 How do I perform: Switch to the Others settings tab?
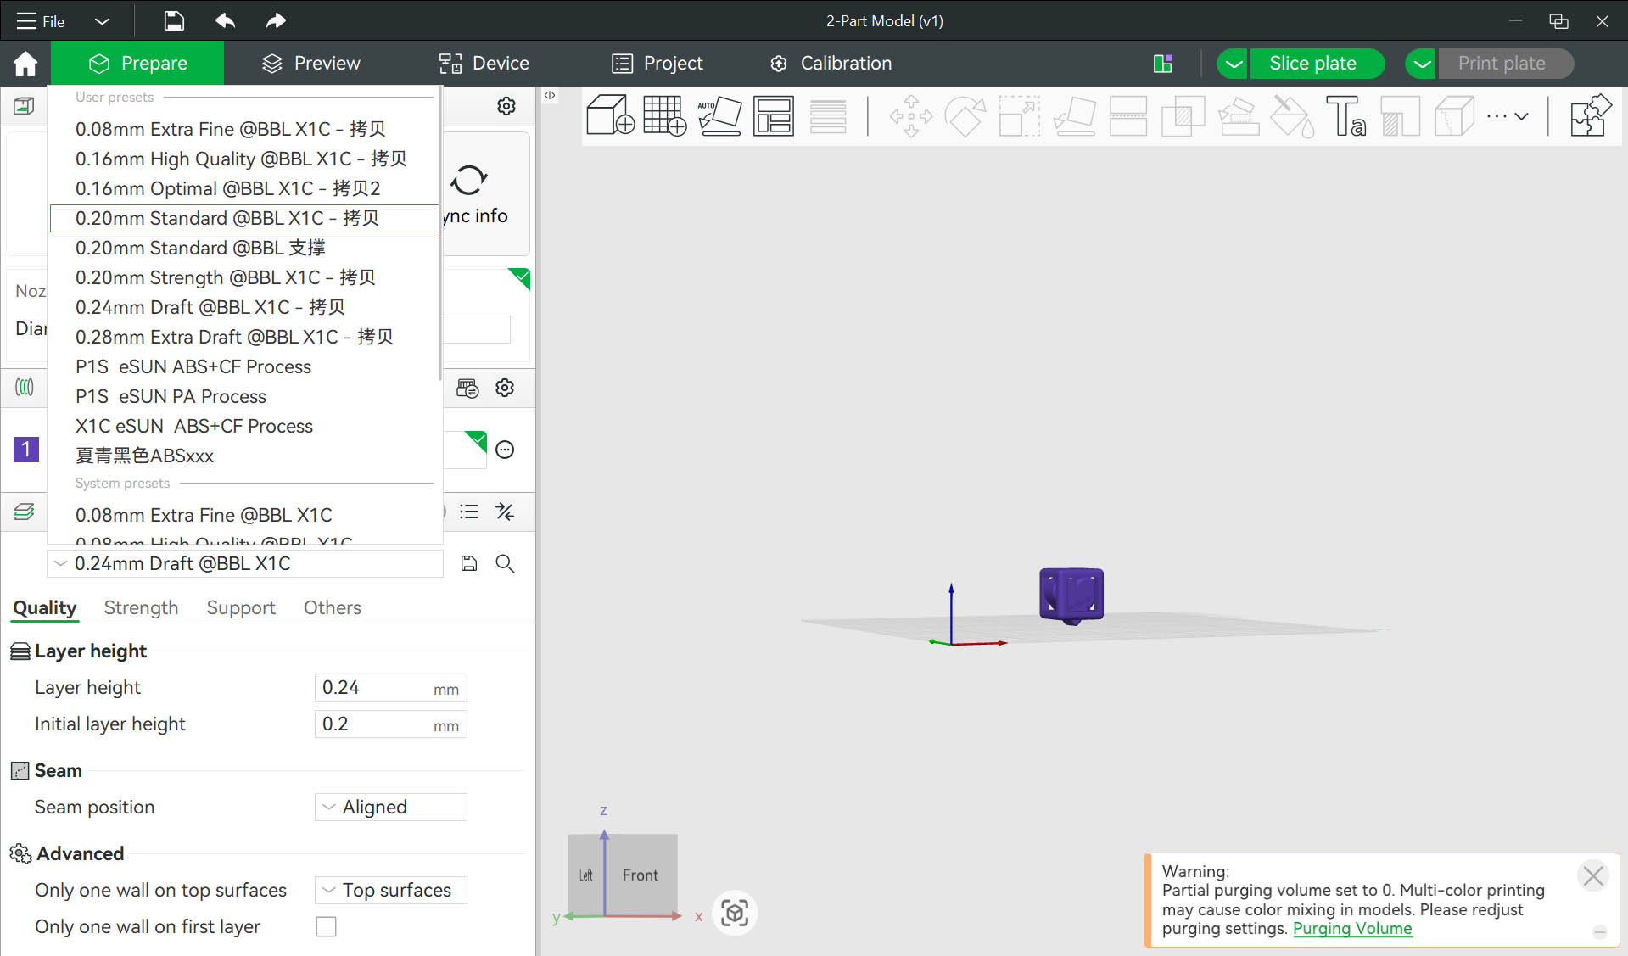point(333,607)
